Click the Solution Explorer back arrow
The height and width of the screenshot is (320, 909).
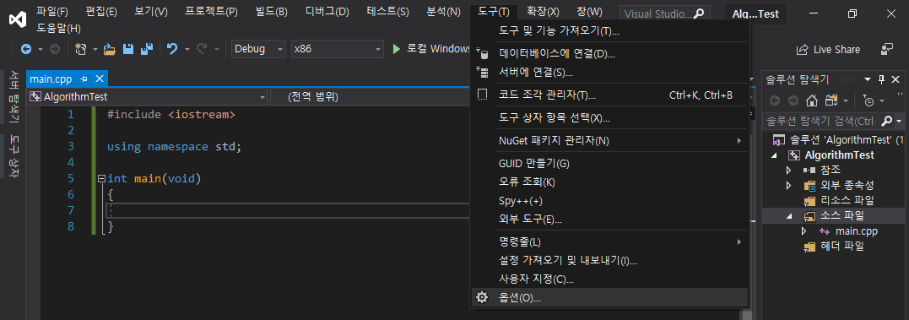pos(775,100)
